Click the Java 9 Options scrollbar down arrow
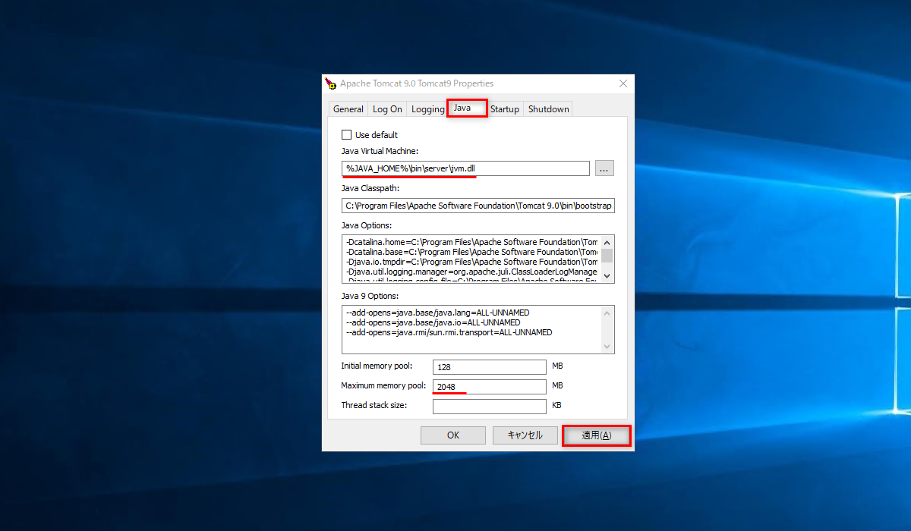This screenshot has height=531, width=911. click(607, 347)
